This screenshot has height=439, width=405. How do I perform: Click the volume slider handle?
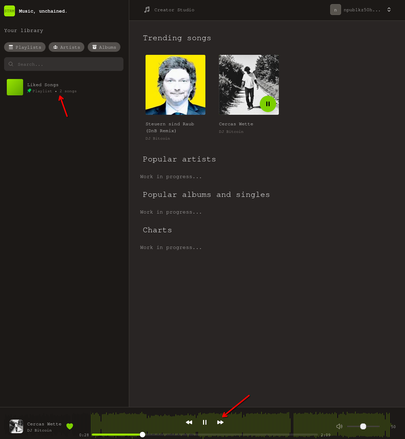tap(363, 426)
